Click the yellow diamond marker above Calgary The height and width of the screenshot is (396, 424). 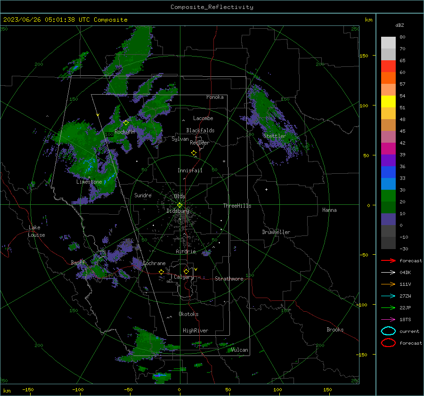(x=186, y=271)
